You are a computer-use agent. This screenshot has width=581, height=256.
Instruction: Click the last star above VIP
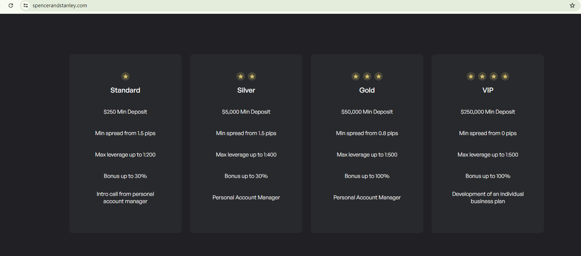505,76
